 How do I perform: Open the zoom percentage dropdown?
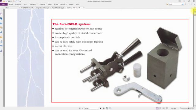(x=179, y=108)
